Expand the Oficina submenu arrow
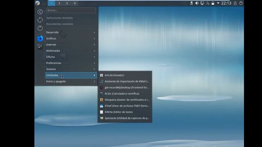 tap(95, 57)
